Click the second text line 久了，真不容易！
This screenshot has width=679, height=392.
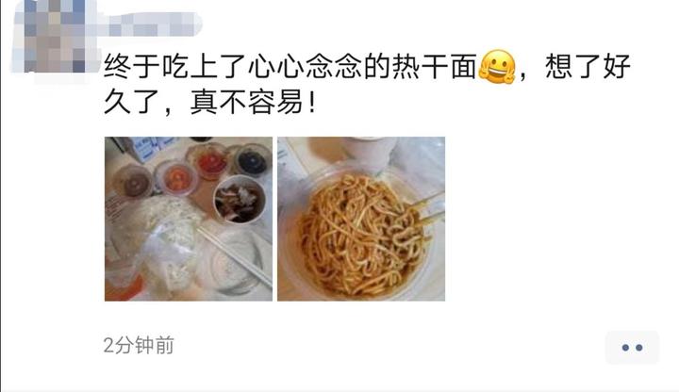tap(210, 103)
